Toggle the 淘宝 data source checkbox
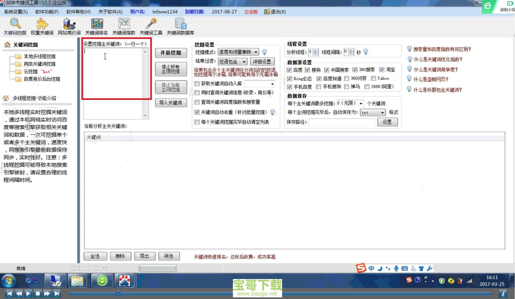 point(382,70)
